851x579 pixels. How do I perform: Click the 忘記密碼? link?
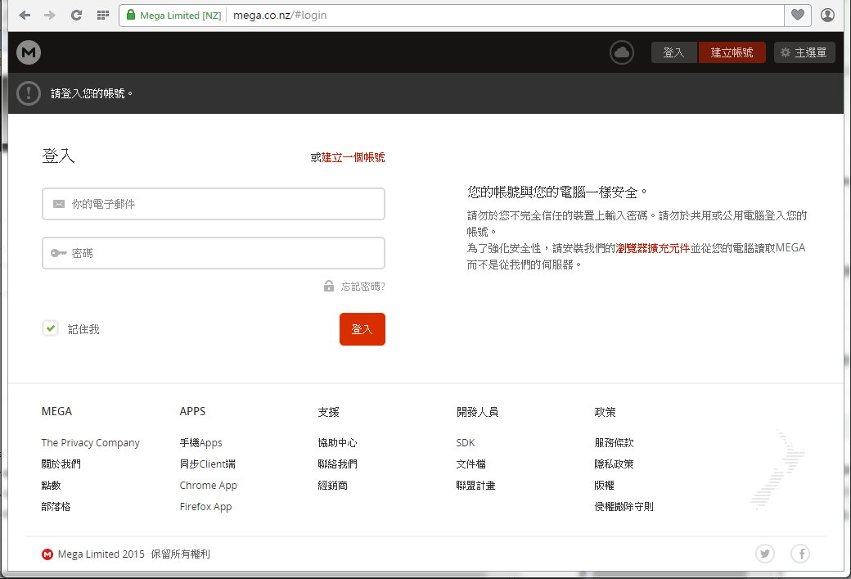click(363, 287)
